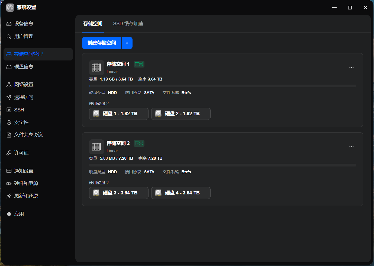This screenshot has height=266, width=374.
Task: Click the 硬件和电源 icon
Action: (9, 184)
